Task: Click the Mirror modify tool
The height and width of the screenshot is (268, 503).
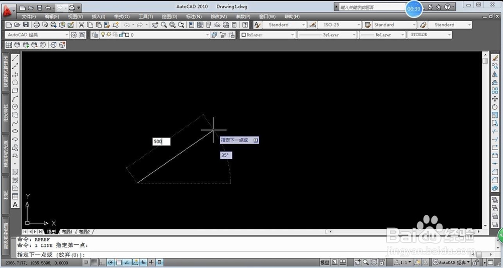Action: pos(494,75)
